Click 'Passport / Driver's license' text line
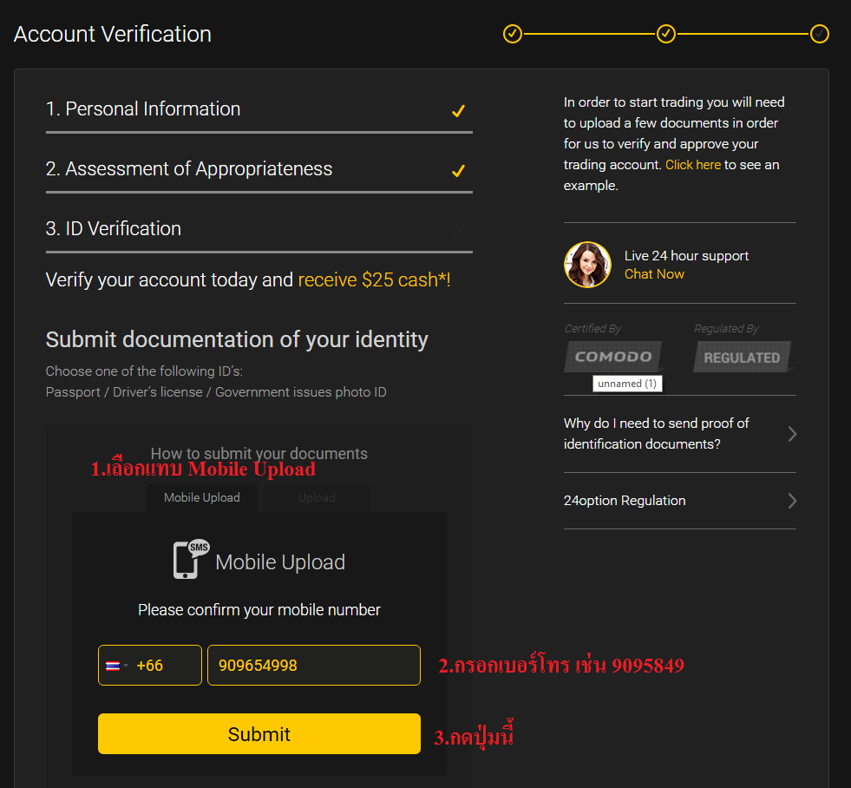851x788 pixels. click(216, 392)
